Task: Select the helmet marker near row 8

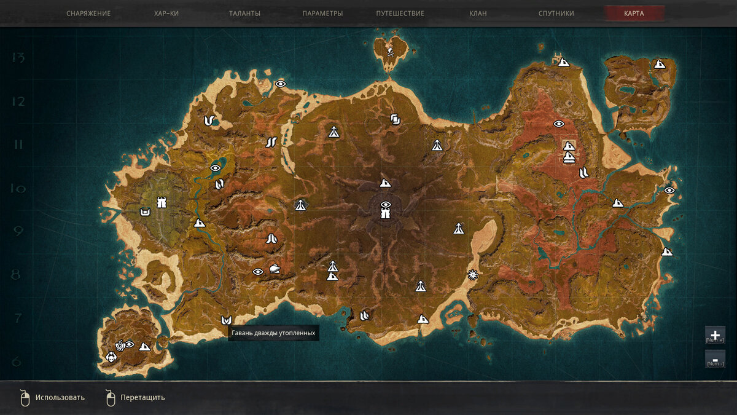Action: [275, 269]
